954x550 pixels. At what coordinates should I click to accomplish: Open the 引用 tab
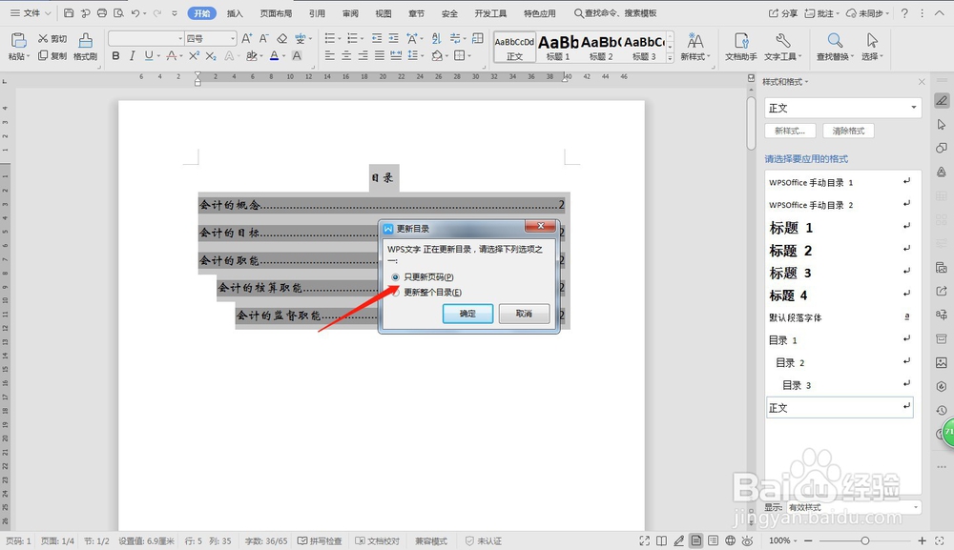pos(317,13)
